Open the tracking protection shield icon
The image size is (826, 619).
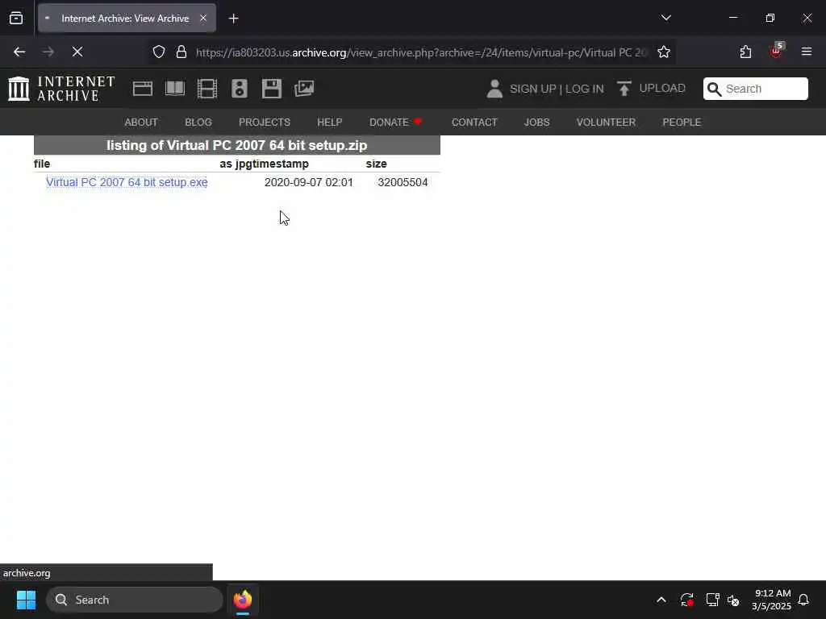(159, 52)
